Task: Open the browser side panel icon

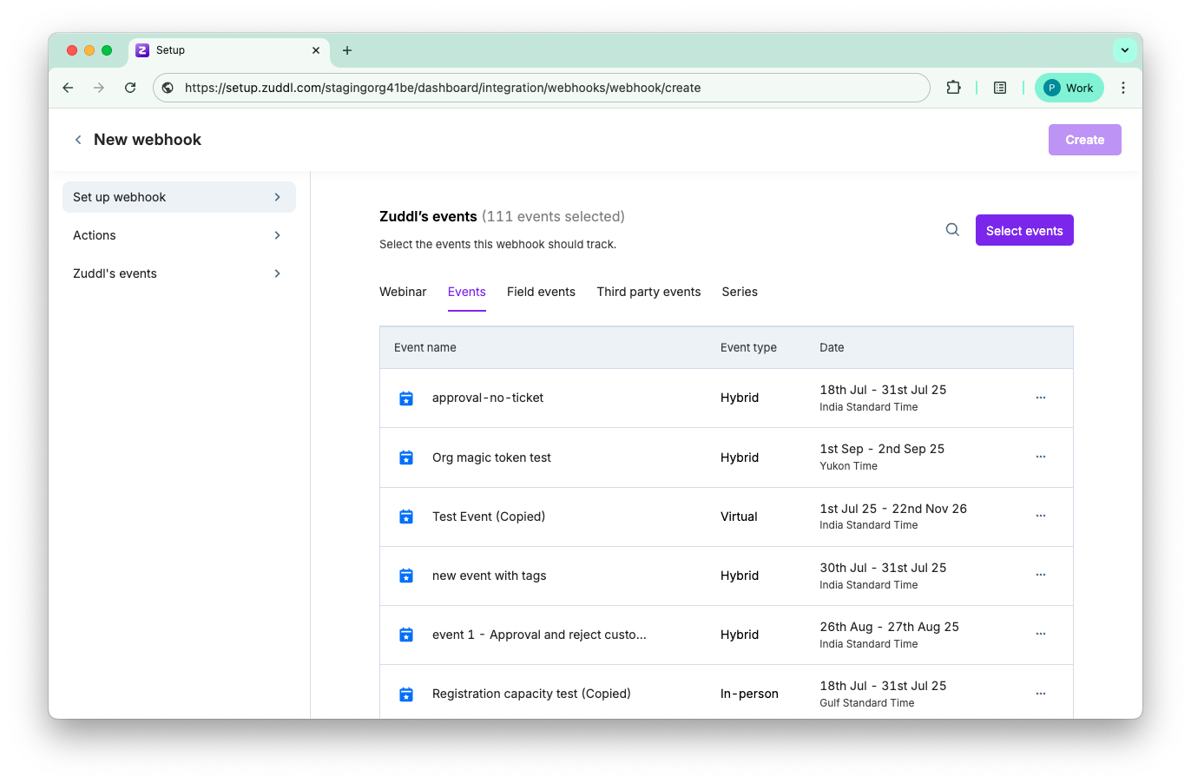Action: (x=1000, y=88)
